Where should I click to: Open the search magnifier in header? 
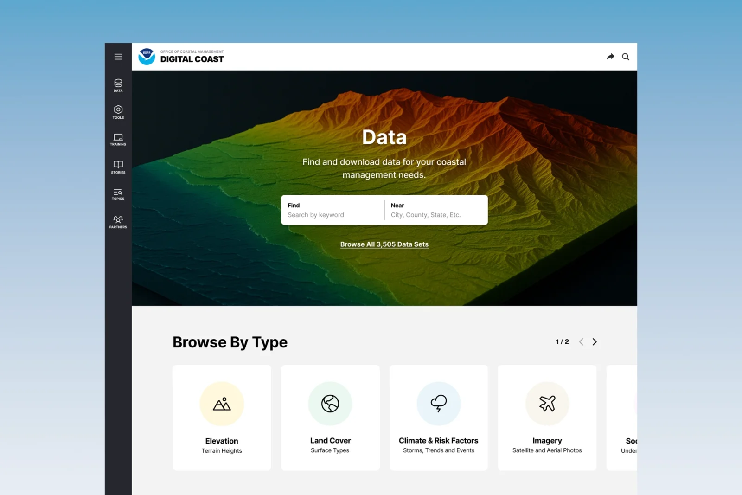tap(626, 57)
